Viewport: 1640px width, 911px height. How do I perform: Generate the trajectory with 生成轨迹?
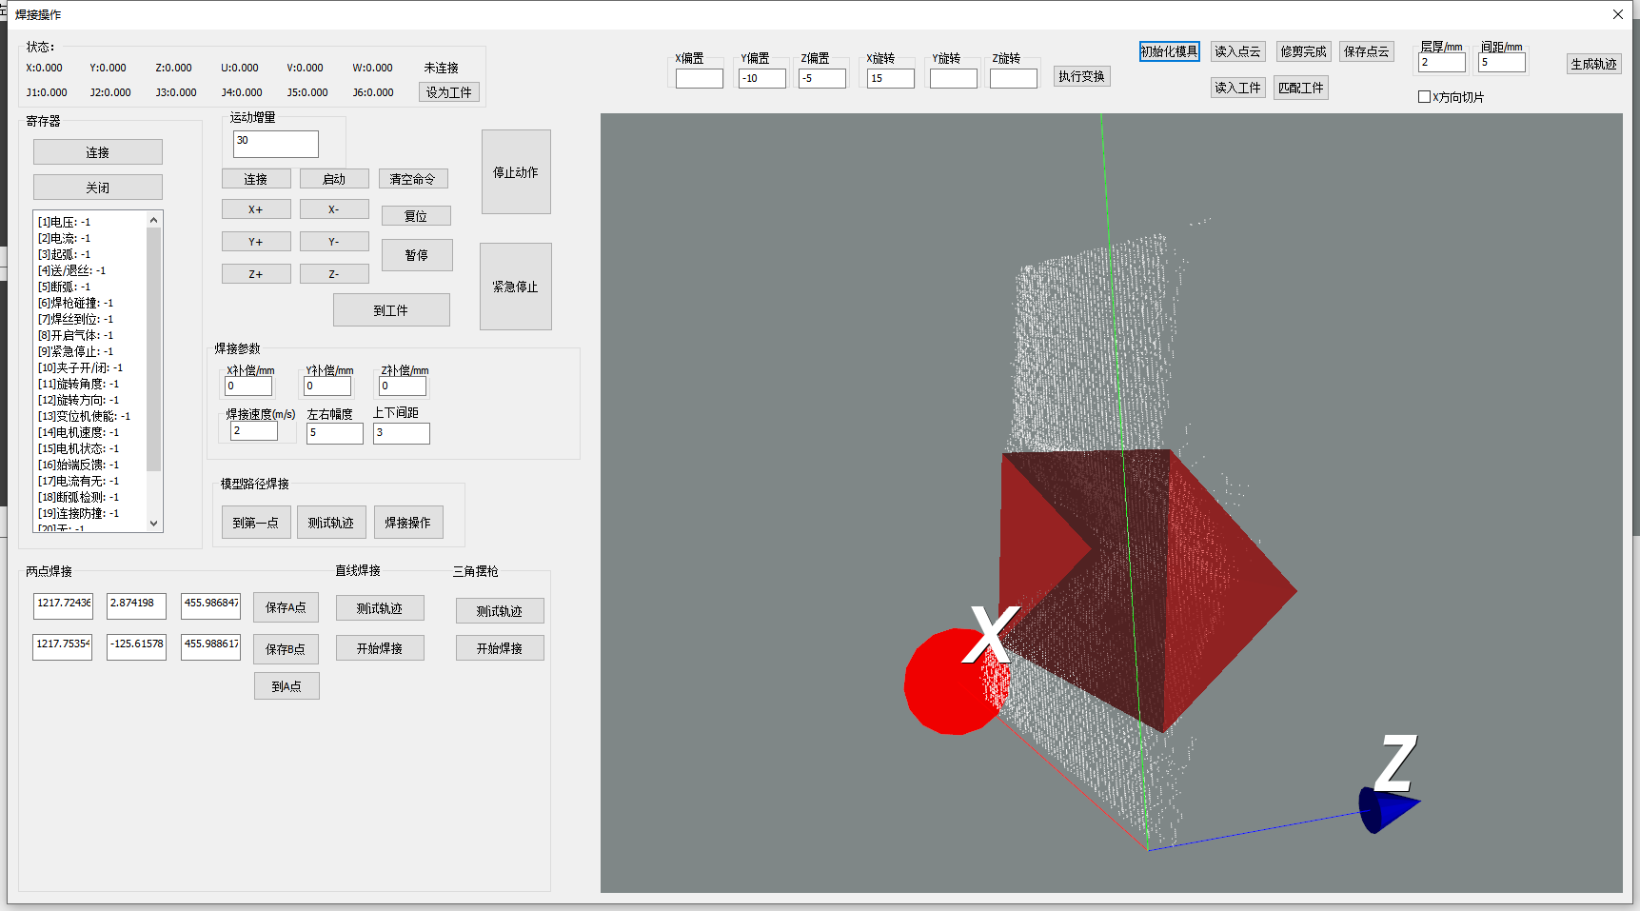pyautogui.click(x=1594, y=64)
